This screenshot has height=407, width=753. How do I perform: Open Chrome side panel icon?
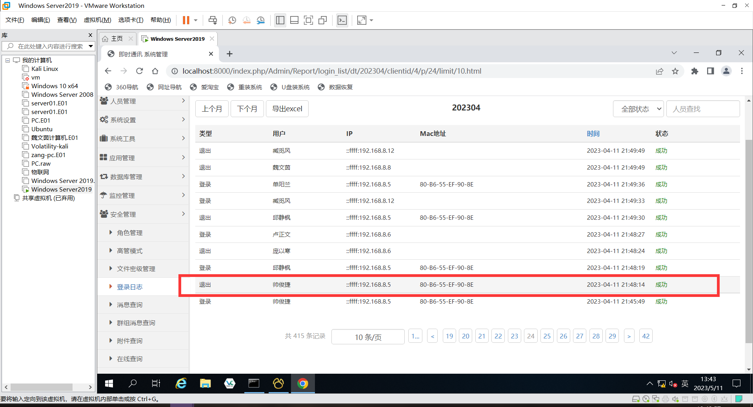click(x=710, y=71)
